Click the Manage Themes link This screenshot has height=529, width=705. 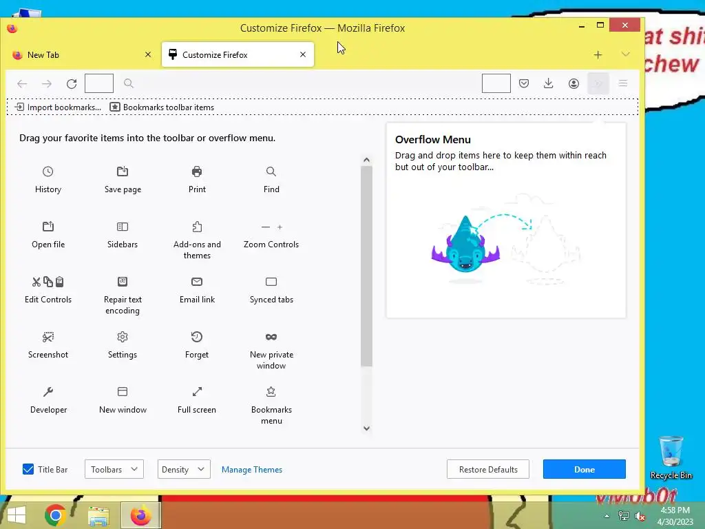(252, 469)
